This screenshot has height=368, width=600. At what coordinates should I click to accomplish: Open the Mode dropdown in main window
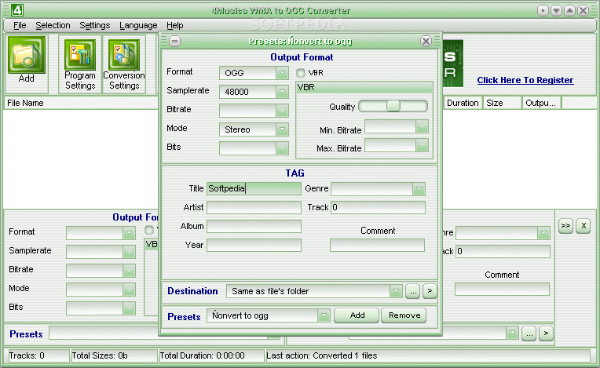tap(129, 290)
